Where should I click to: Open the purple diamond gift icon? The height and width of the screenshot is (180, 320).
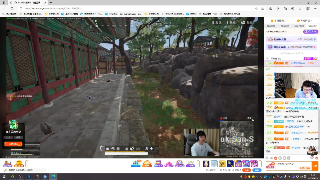[180, 164]
